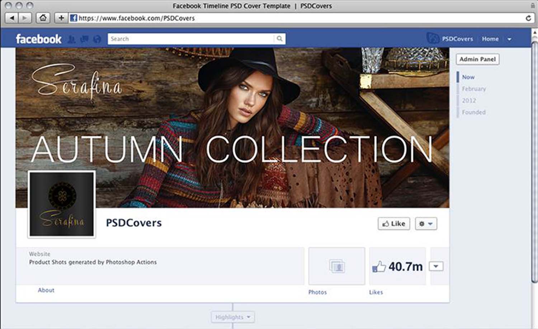Click the search magnifier icon

click(x=279, y=39)
